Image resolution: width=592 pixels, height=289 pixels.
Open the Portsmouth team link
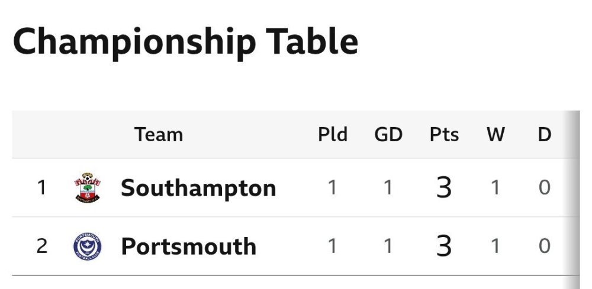(188, 246)
